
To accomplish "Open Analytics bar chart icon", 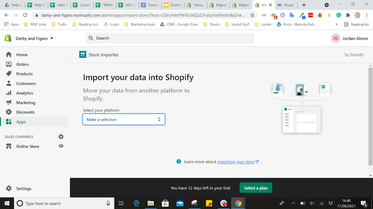I will tap(9, 93).
